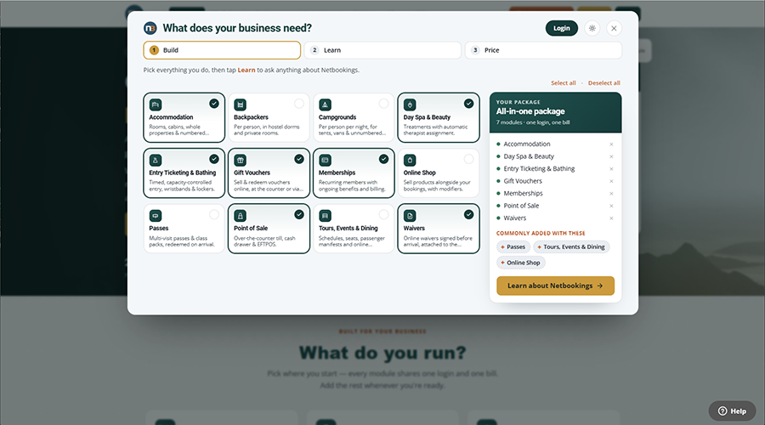Click the Waivers card description text
The image size is (765, 425).
(438, 241)
